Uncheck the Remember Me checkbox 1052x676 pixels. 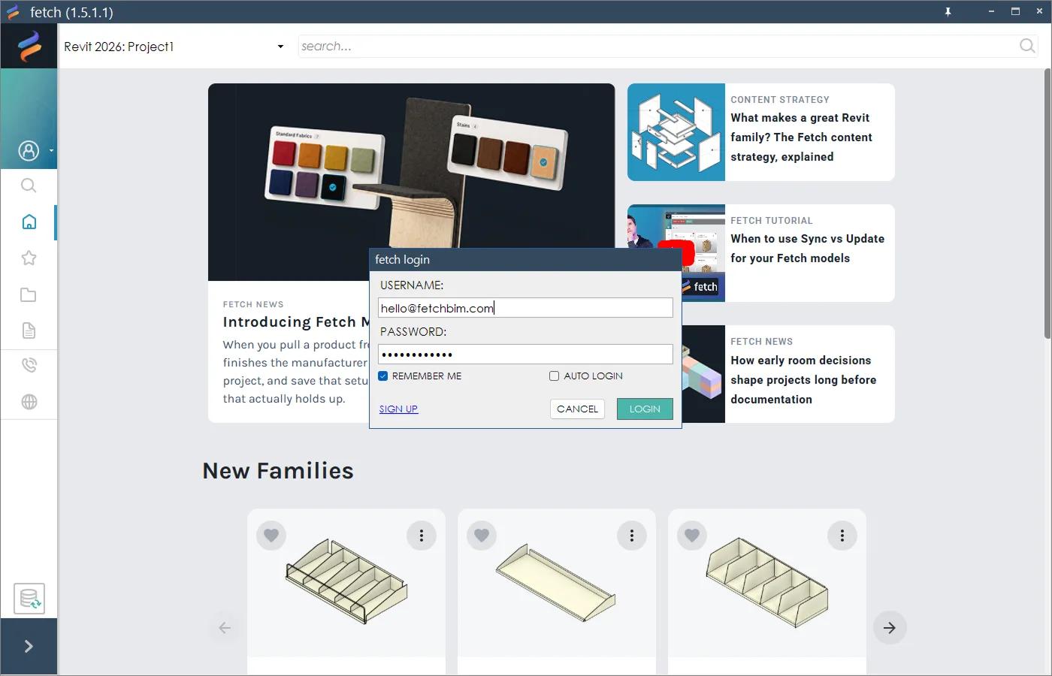[x=383, y=376]
